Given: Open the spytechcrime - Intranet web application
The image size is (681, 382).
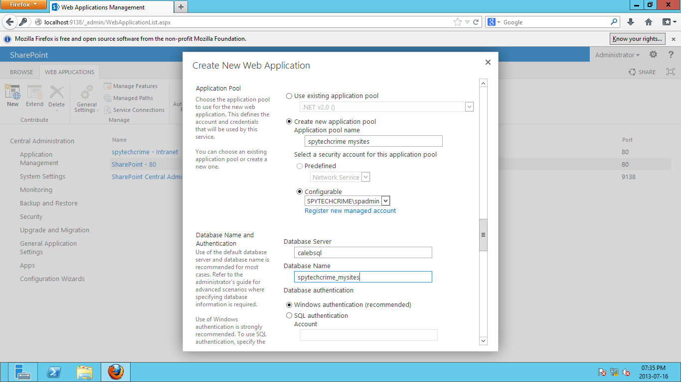Looking at the screenshot, I should [x=145, y=152].
